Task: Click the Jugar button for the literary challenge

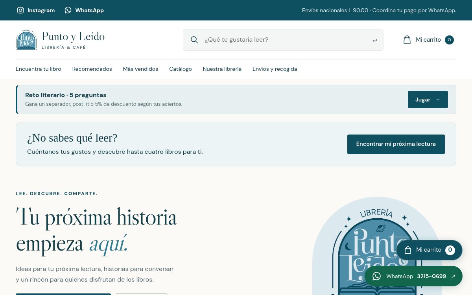Action: click(428, 100)
